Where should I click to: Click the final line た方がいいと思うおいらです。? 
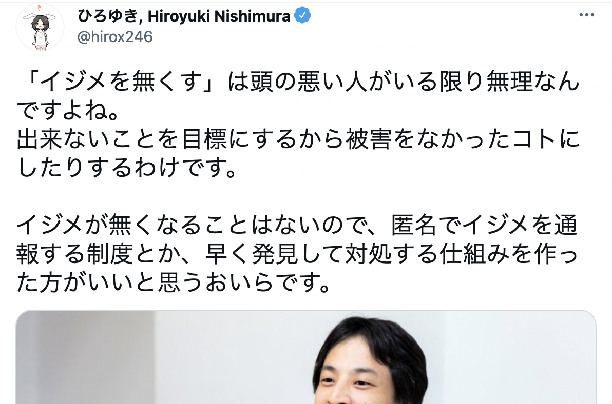[x=174, y=283]
